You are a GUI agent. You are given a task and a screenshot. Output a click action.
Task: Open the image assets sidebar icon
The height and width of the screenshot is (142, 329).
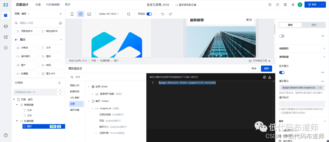click(6, 37)
